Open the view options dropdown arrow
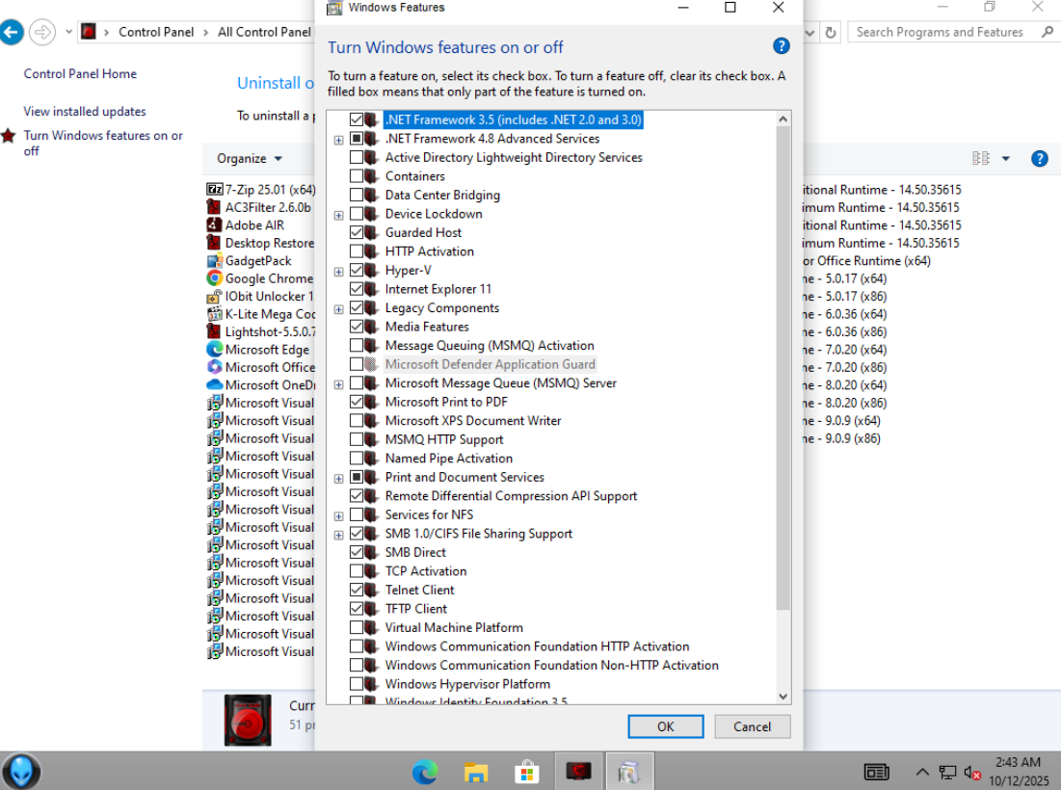Image resolution: width=1061 pixels, height=790 pixels. click(x=1005, y=158)
